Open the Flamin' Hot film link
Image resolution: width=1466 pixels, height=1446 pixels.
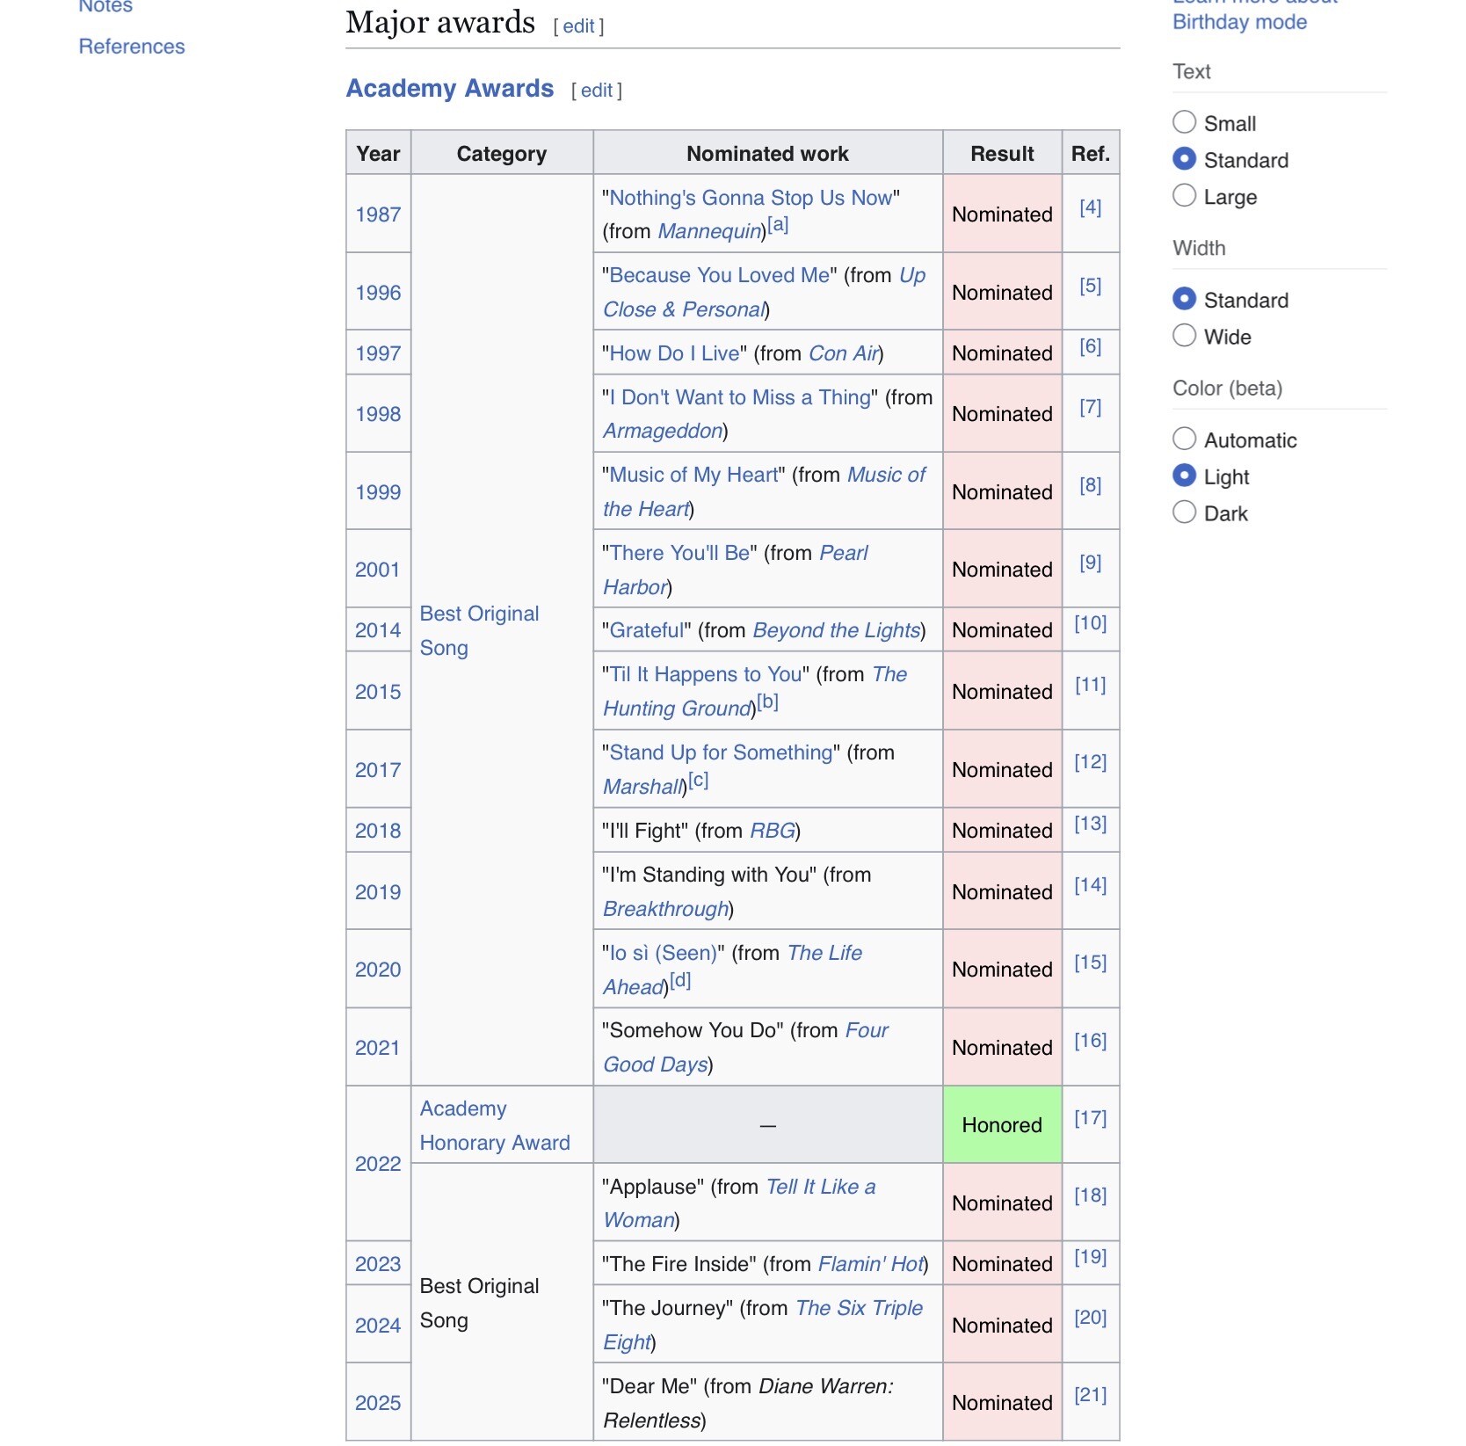click(871, 1264)
